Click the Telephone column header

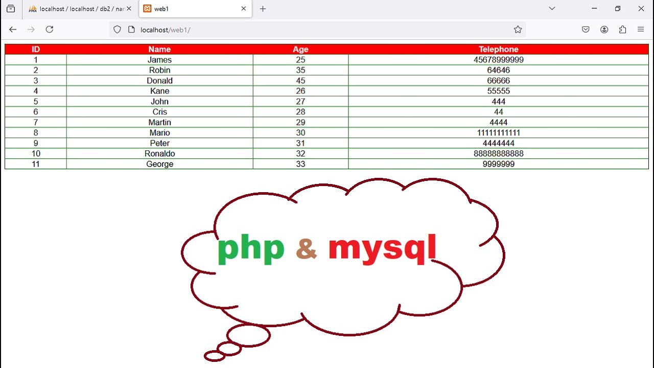499,50
